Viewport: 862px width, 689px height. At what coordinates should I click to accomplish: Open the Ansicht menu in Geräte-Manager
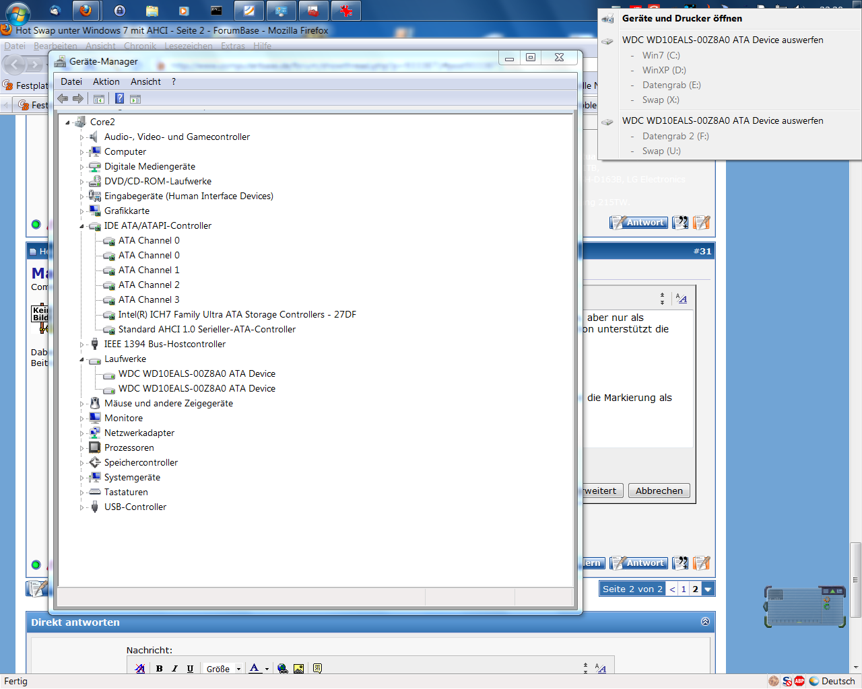[x=145, y=81]
